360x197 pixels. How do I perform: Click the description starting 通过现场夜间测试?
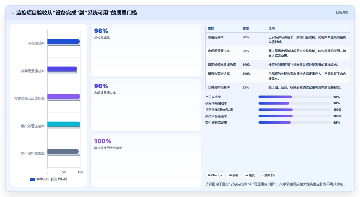point(307,53)
